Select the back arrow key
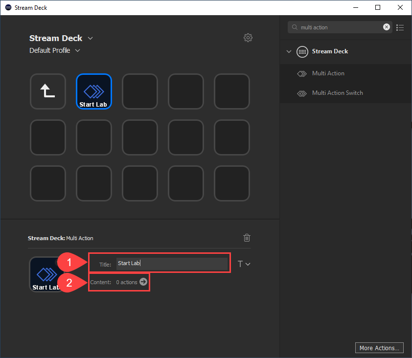412x358 pixels. [x=48, y=91]
